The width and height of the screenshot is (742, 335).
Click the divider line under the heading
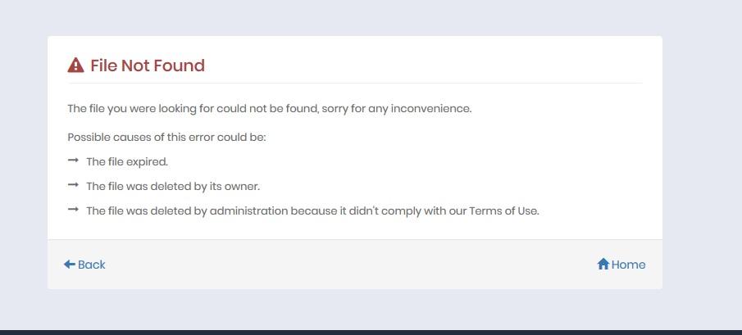355,84
